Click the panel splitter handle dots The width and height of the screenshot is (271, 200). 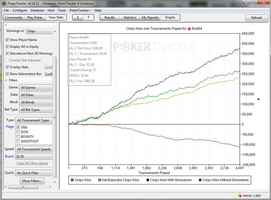point(58,106)
